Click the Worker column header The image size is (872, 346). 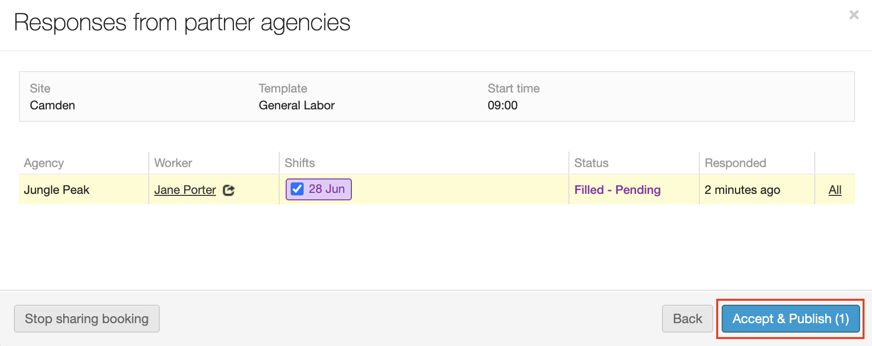(x=173, y=163)
